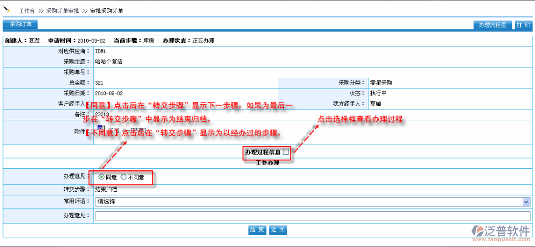The width and height of the screenshot is (535, 247).
Task: Click the 打印 button
Action: pyautogui.click(x=523, y=25)
